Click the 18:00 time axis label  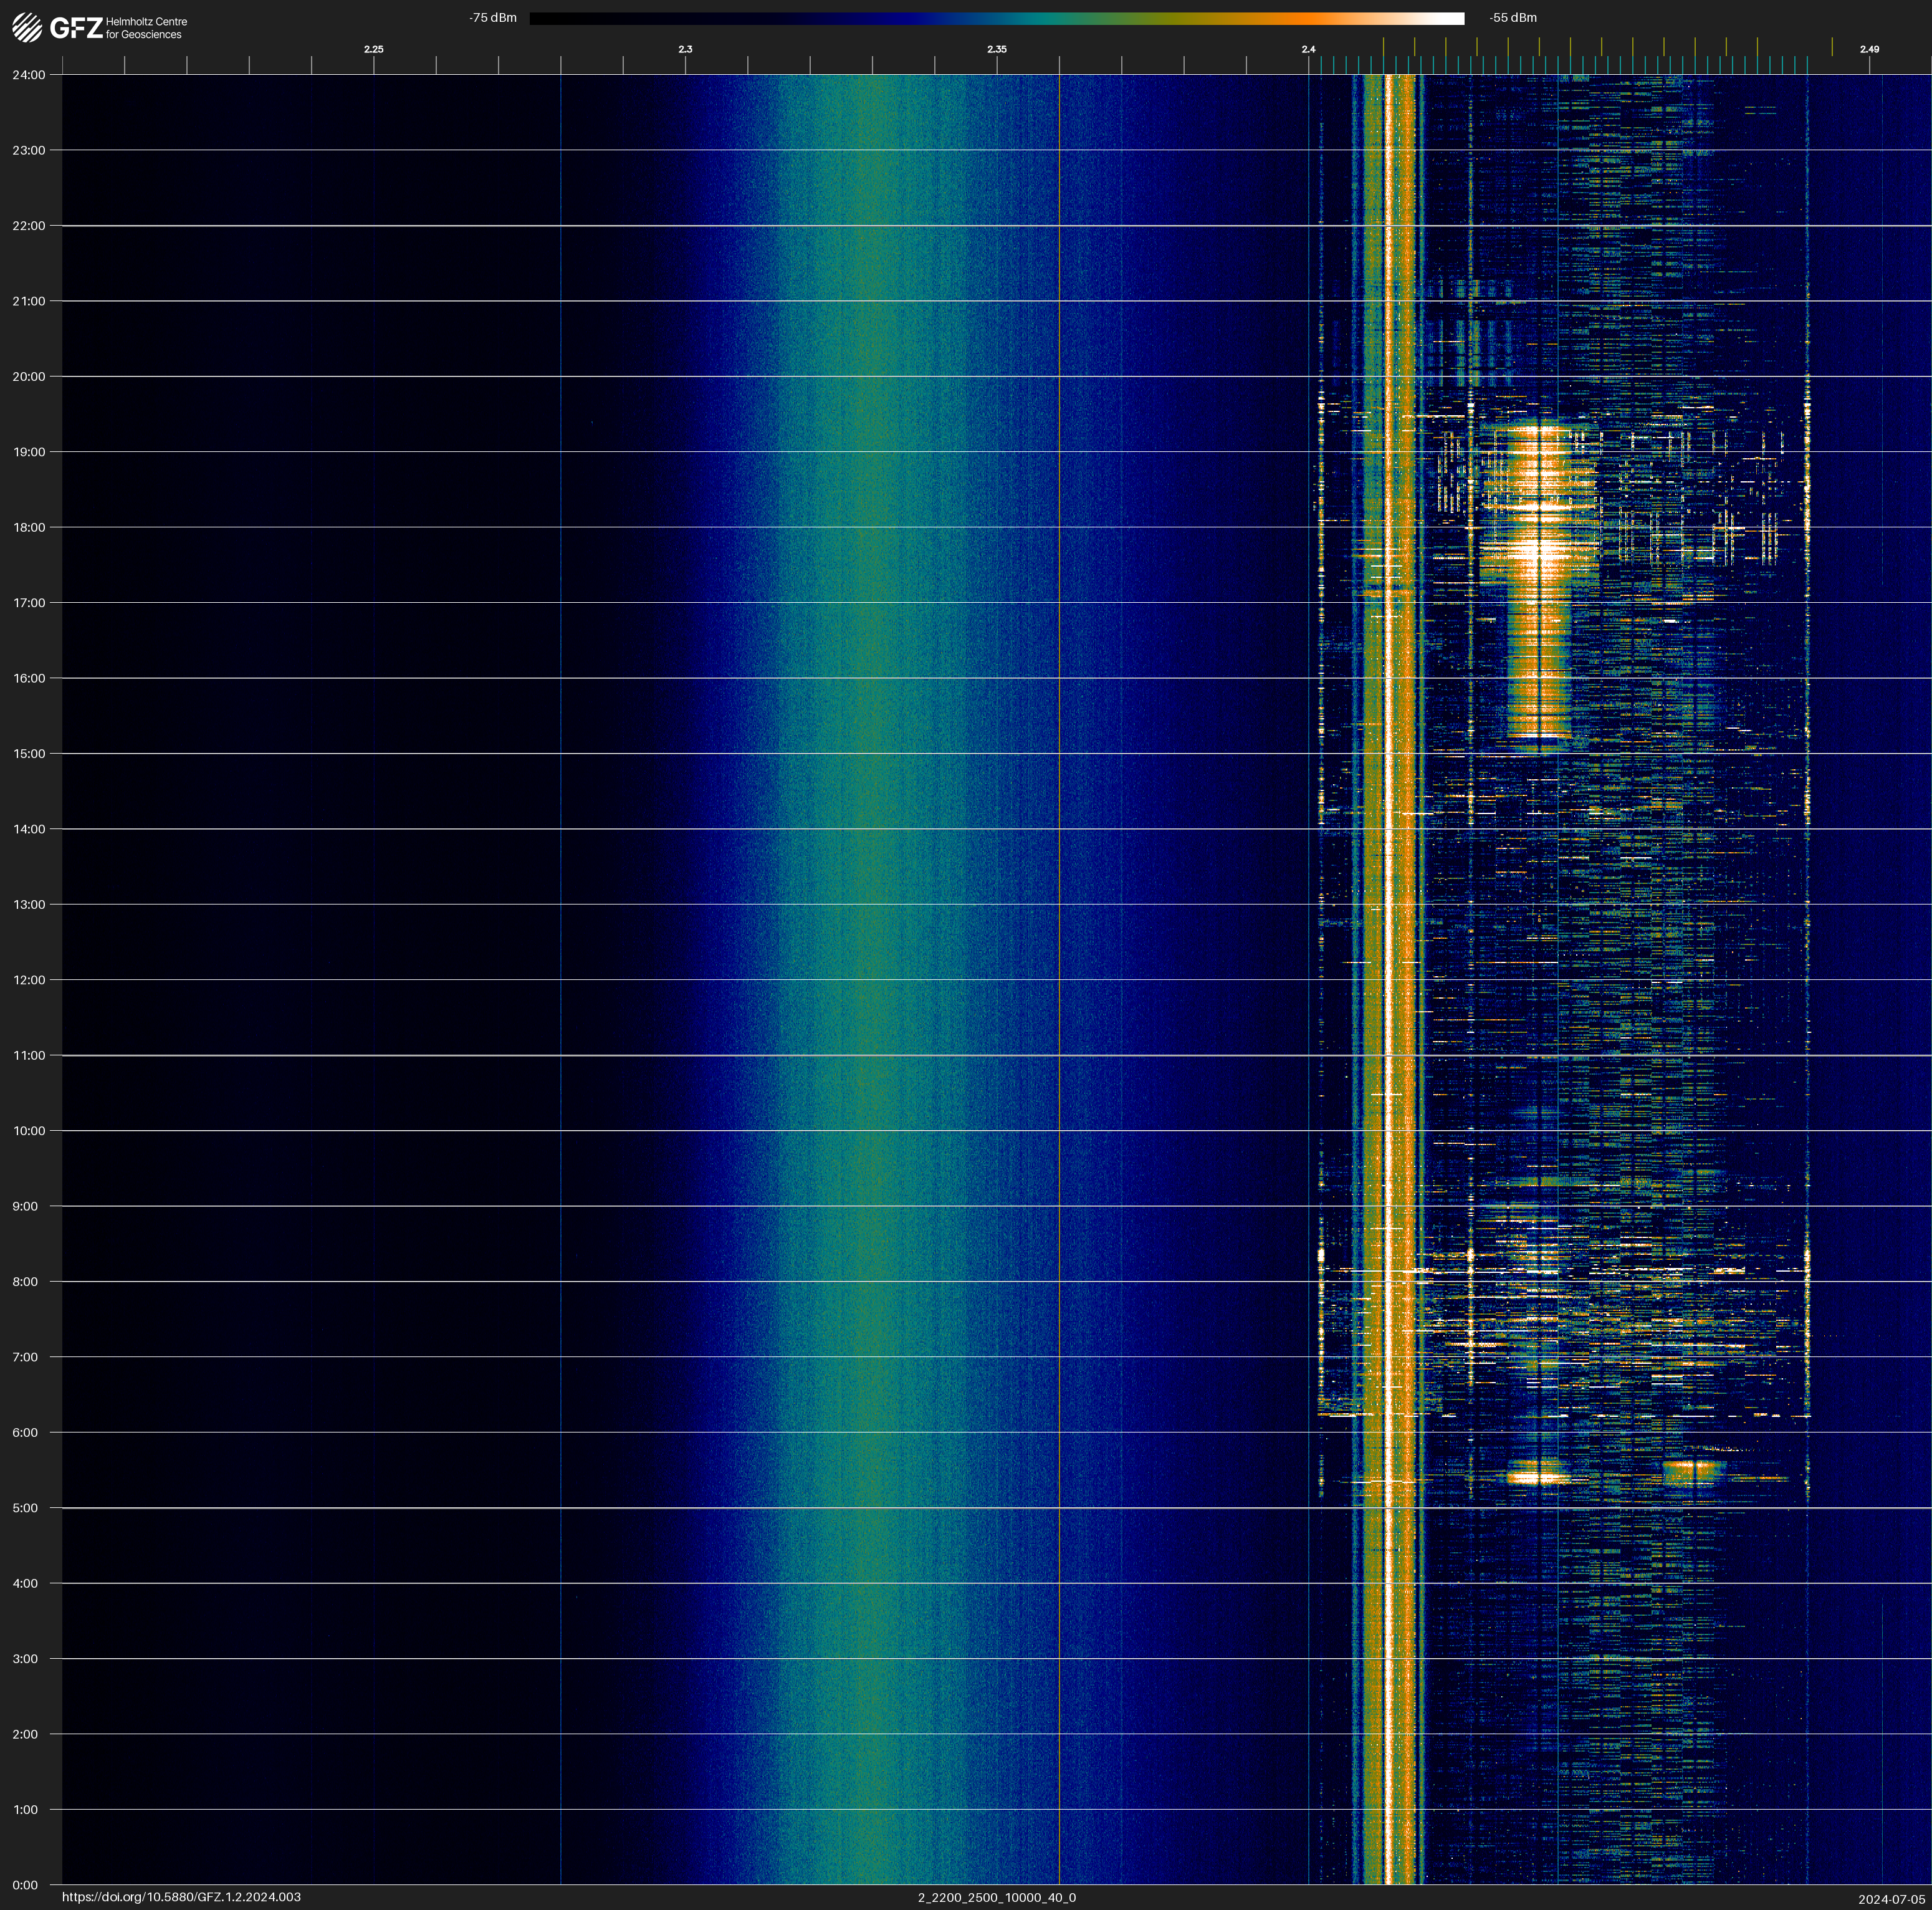coord(29,527)
